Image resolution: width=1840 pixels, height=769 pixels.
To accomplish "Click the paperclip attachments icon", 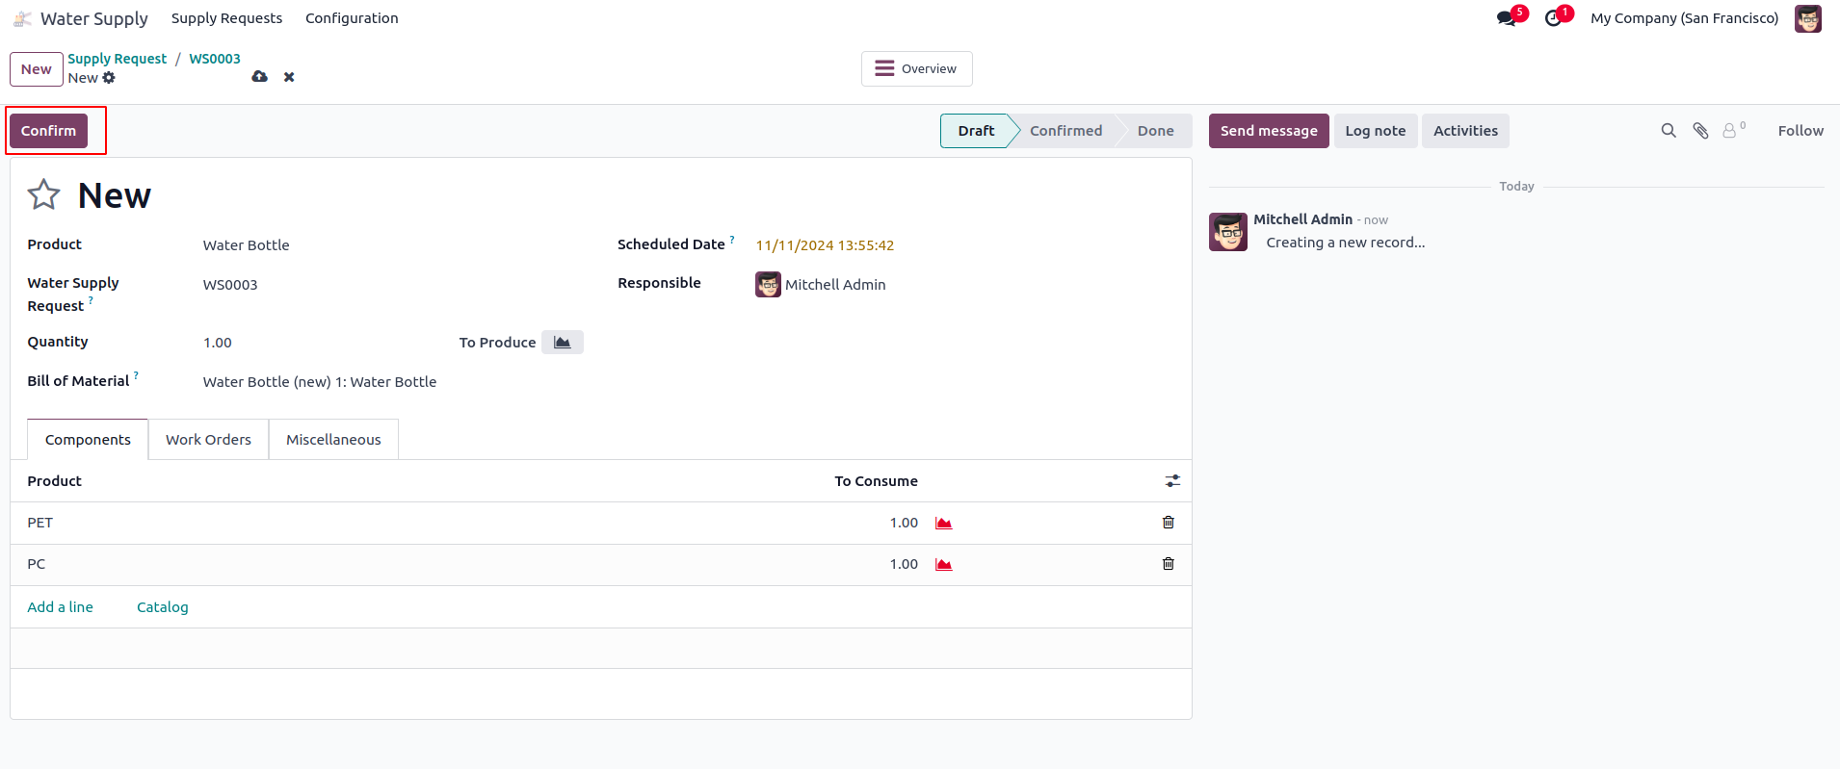I will coord(1701,131).
